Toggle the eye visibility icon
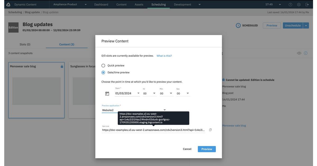This screenshot has height=166, width=317. coord(299,53)
